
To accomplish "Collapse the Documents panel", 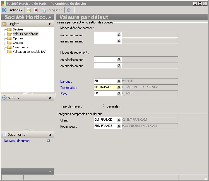I will click(50, 135).
